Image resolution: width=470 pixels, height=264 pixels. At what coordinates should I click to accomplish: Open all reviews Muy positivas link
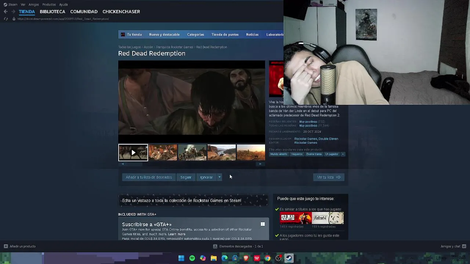[308, 126]
